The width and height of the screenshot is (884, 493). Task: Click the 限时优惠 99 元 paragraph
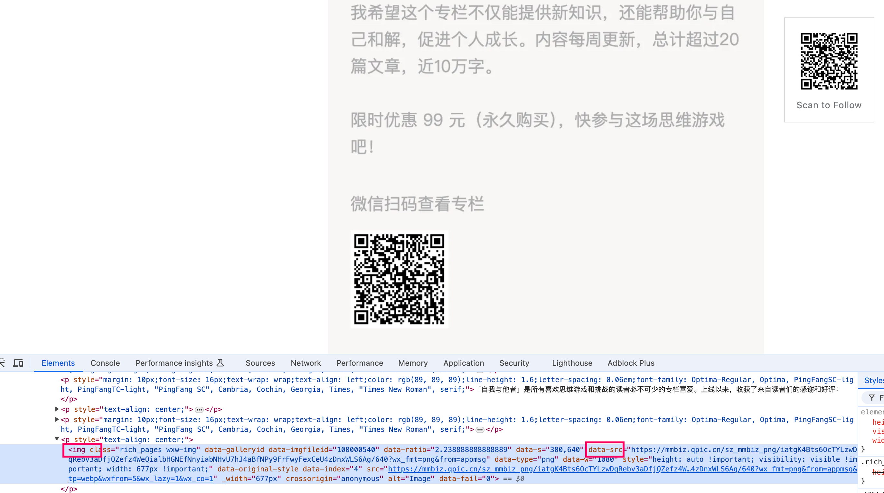tap(537, 133)
